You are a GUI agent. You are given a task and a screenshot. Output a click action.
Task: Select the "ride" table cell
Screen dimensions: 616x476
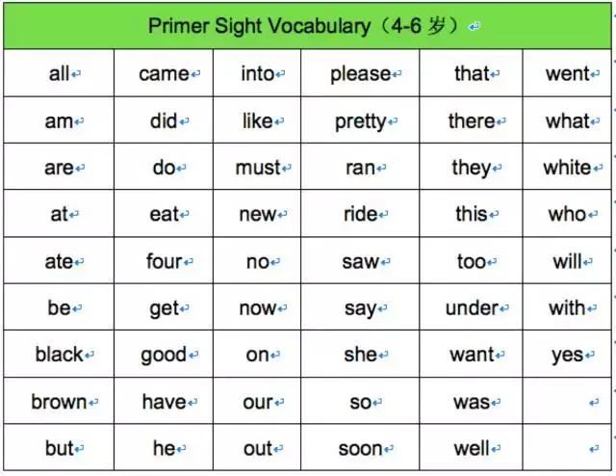click(x=360, y=214)
